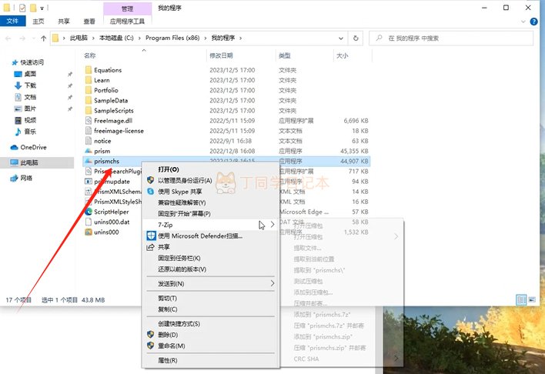Switch to the 主页 ribbon tab

(38, 22)
